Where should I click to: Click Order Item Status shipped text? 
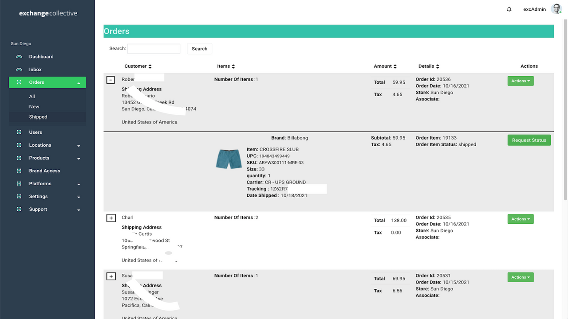click(x=446, y=144)
